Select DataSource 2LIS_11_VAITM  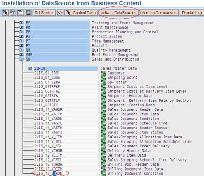(49, 114)
